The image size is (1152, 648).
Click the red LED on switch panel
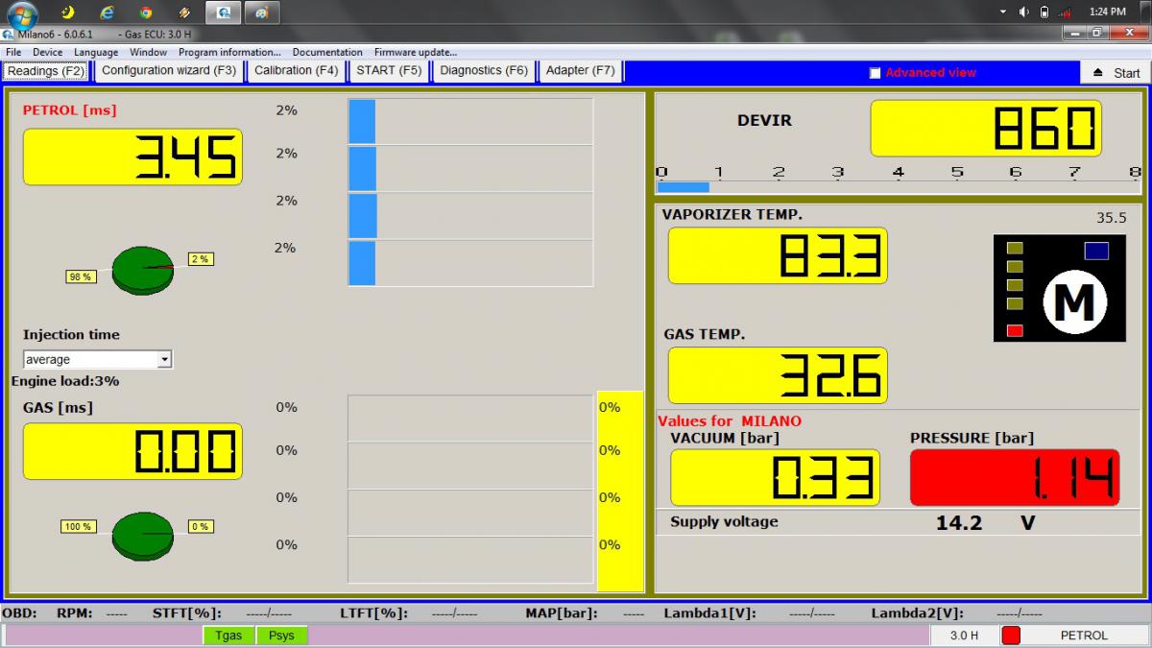(x=1015, y=331)
